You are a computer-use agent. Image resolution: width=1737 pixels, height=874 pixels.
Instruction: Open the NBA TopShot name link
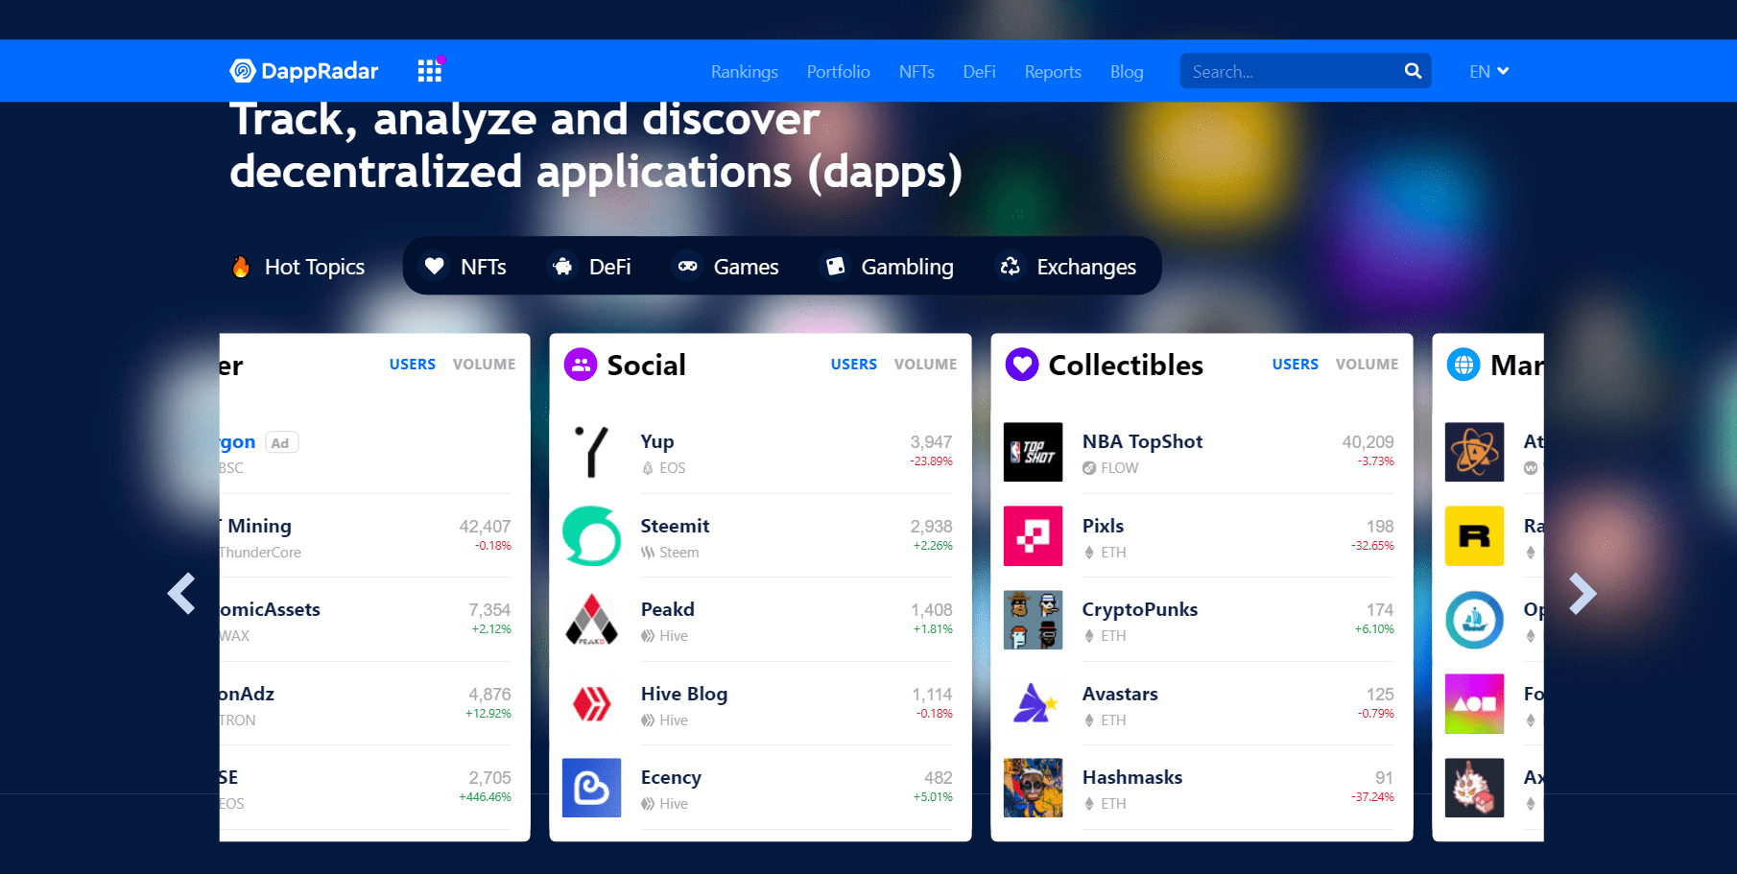(1142, 441)
